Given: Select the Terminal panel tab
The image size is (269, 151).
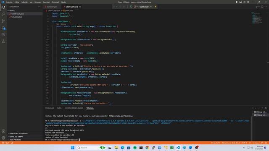Looking at the screenshot, I should coord(90,108).
